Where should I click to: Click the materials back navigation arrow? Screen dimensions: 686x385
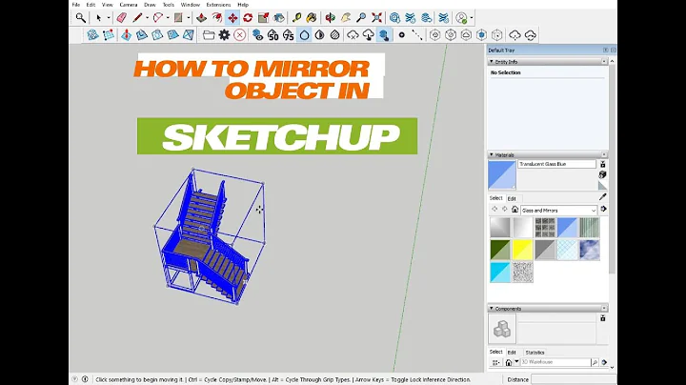click(494, 210)
